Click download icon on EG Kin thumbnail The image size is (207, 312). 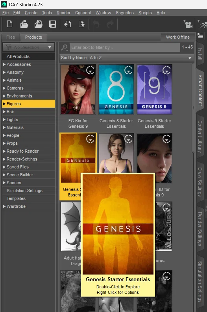90,70
